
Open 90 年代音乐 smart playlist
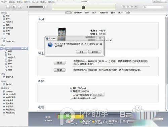click(9, 97)
